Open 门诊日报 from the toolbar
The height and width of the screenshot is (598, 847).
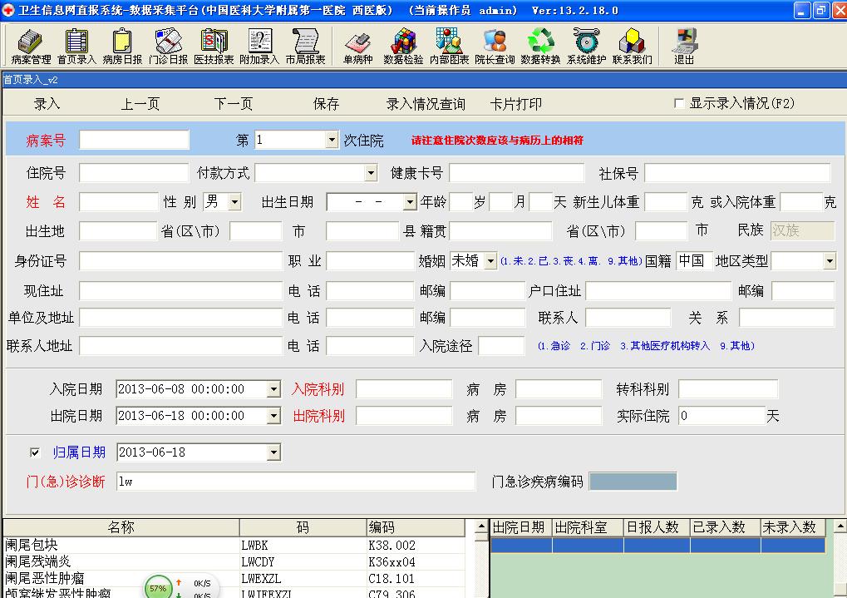(168, 46)
